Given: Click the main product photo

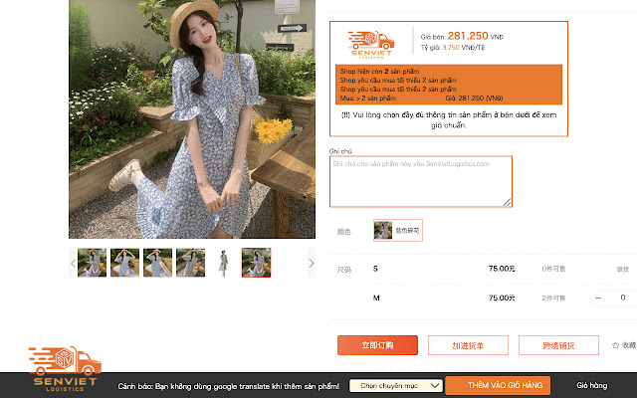Looking at the screenshot, I should pos(192,119).
